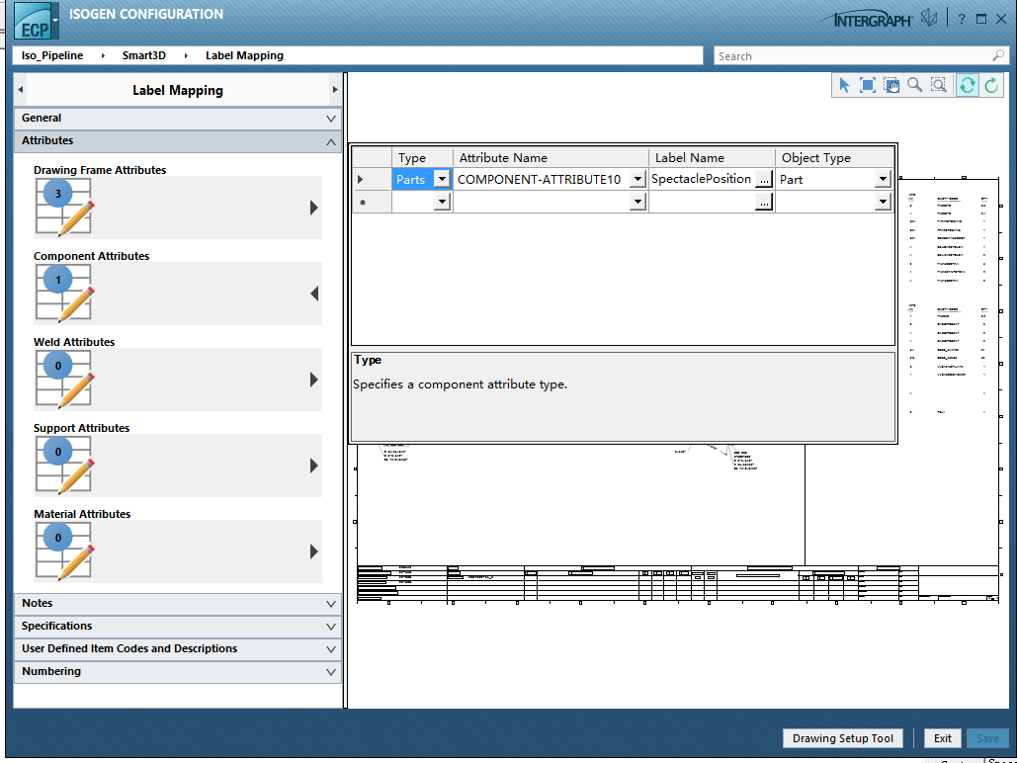
Task: Click the Intergraph cube logo icon
Action: [x=929, y=18]
